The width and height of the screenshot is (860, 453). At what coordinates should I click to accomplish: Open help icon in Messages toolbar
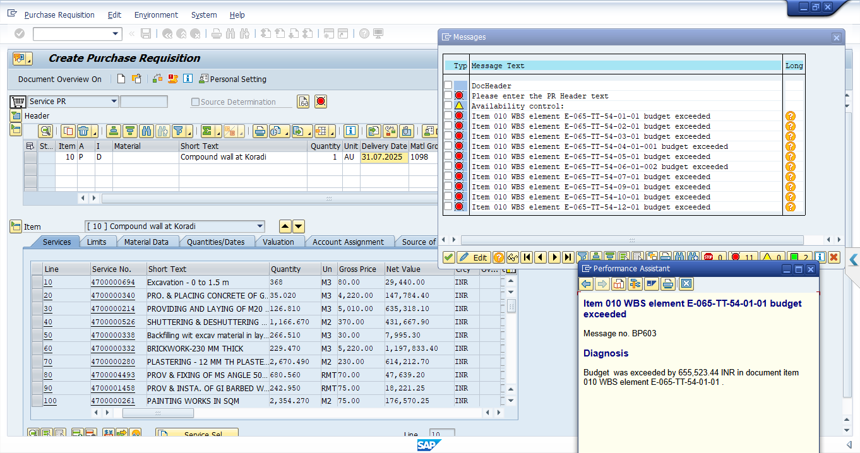click(498, 257)
